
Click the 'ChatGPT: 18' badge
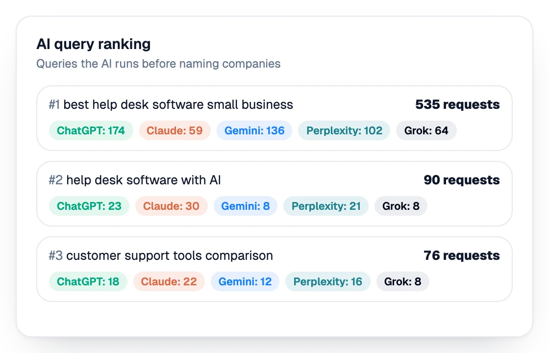(88, 281)
